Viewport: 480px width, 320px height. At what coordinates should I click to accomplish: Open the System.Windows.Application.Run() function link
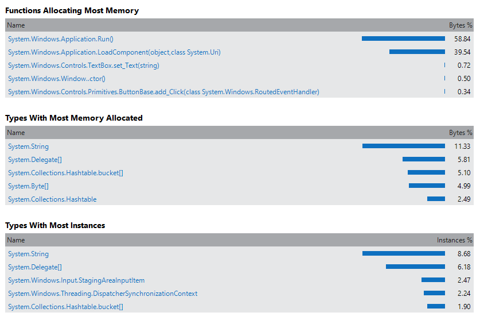click(x=61, y=39)
